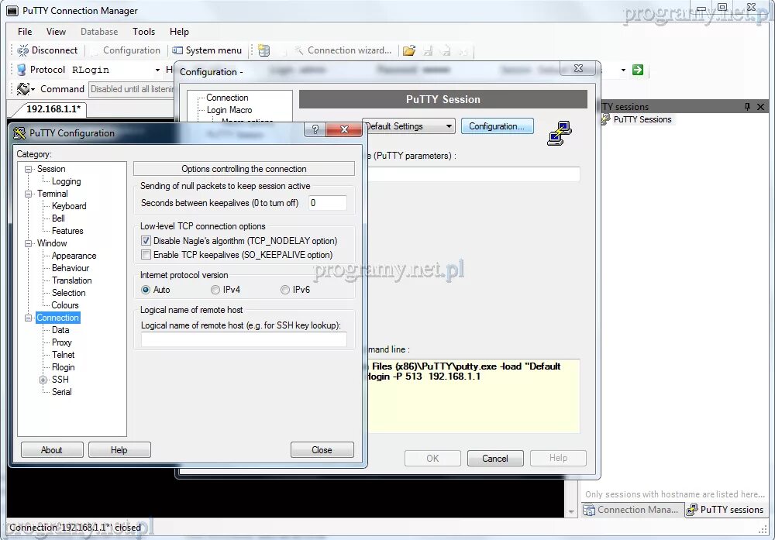The image size is (775, 540).
Task: Click the database icon on the toolbar
Action: click(x=262, y=50)
